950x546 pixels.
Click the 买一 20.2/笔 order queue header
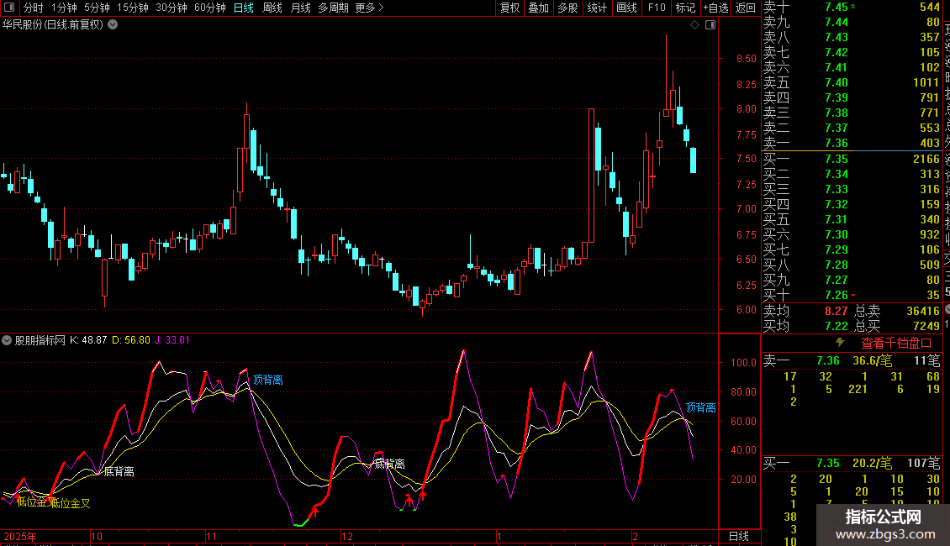[852, 464]
